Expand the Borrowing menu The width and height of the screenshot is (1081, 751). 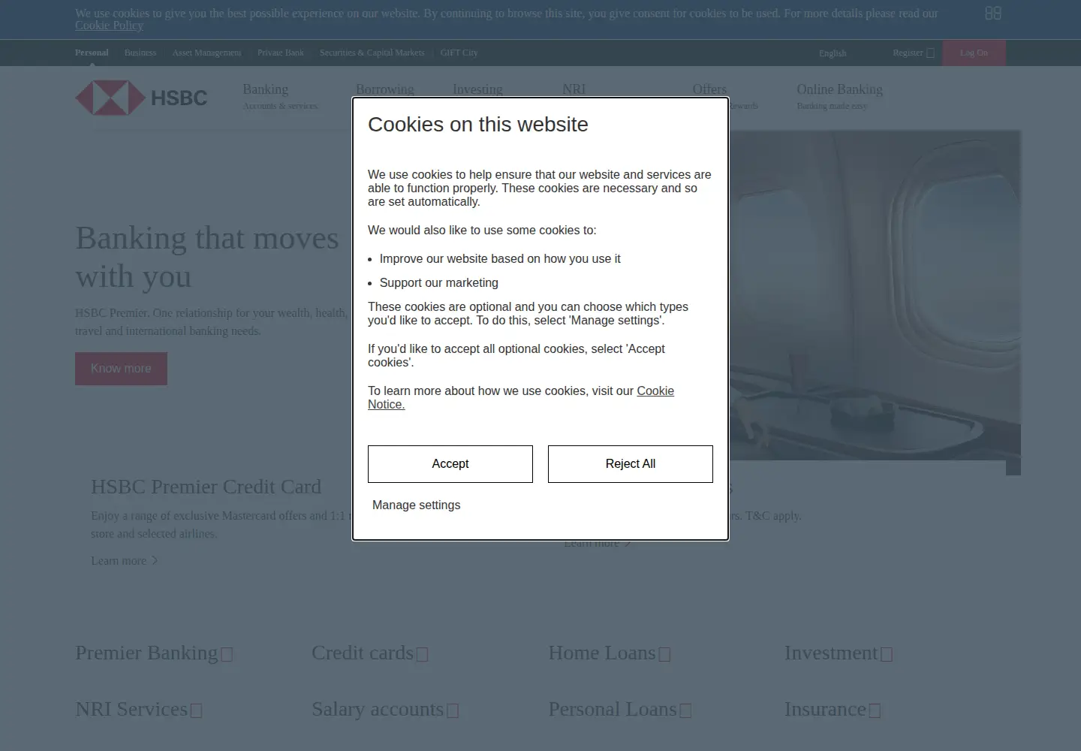(x=384, y=89)
